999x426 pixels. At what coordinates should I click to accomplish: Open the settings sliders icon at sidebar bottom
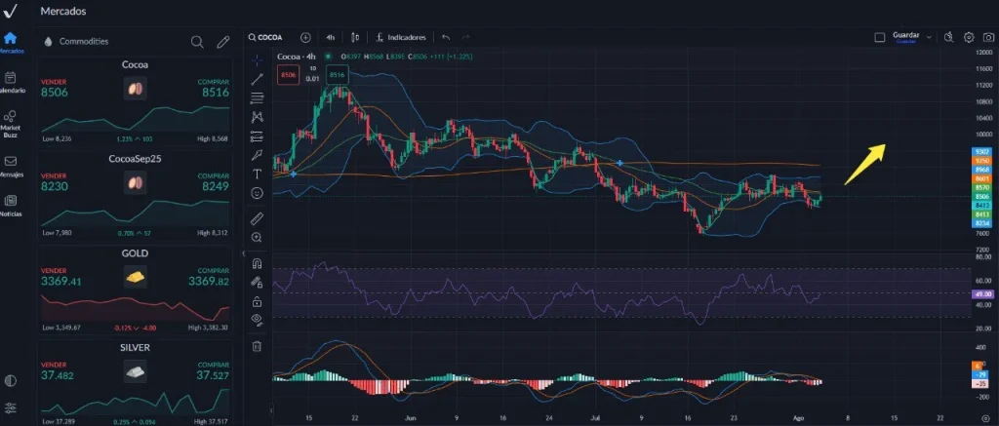[x=10, y=407]
